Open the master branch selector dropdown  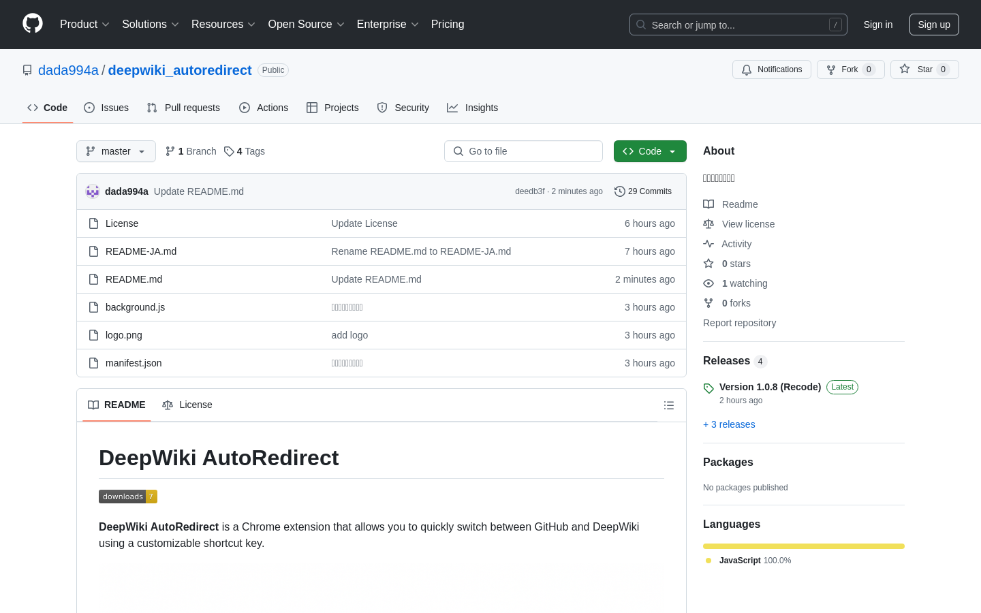pyautogui.click(x=116, y=151)
